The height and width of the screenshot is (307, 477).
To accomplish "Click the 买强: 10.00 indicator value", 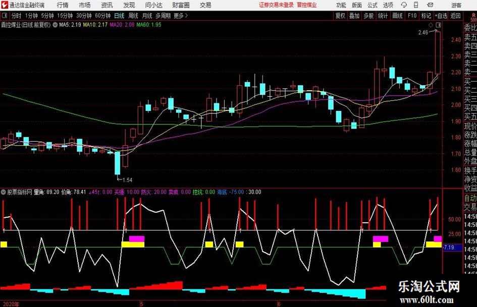I will [127, 192].
